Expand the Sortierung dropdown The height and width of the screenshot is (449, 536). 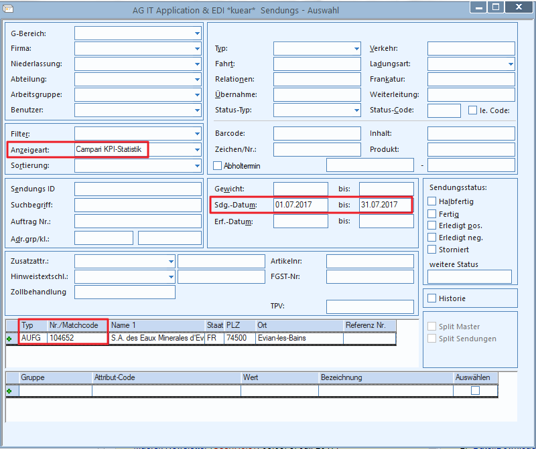tap(197, 165)
